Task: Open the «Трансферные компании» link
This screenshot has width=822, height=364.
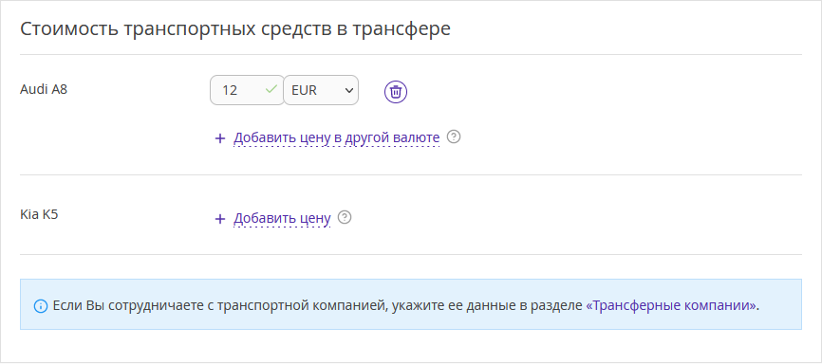Action: click(671, 305)
